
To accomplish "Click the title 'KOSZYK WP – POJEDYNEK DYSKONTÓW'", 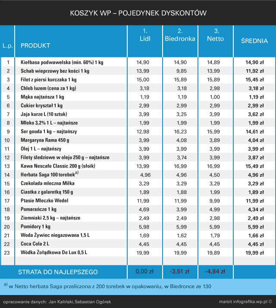I will coord(138,13).
